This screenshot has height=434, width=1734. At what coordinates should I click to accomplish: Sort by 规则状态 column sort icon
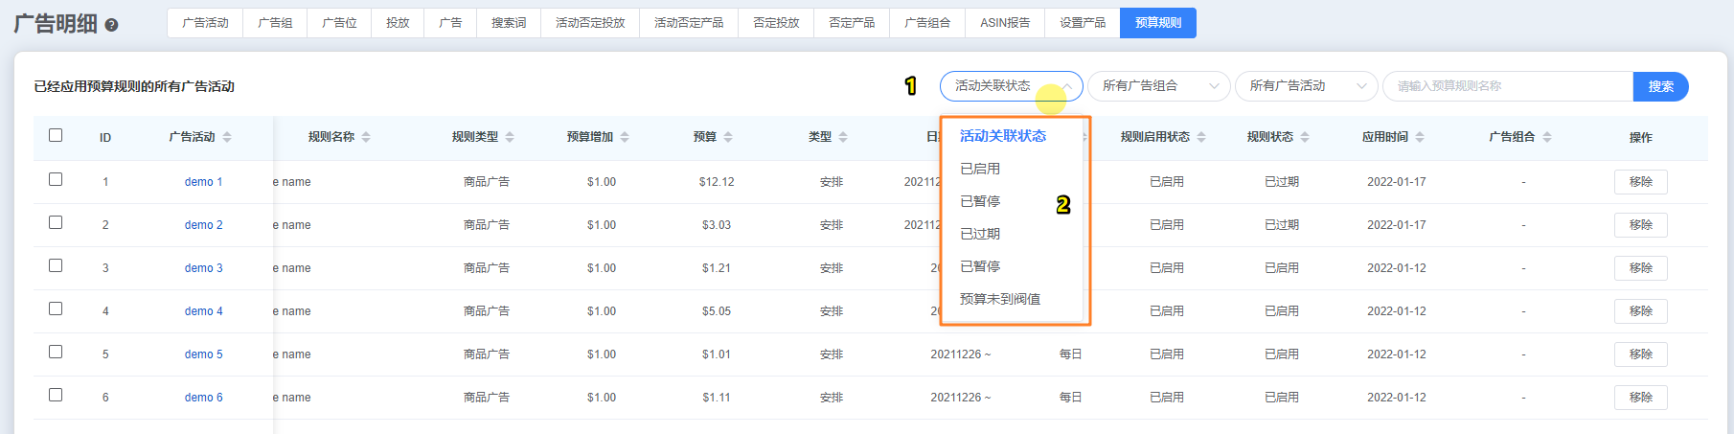point(1305,137)
